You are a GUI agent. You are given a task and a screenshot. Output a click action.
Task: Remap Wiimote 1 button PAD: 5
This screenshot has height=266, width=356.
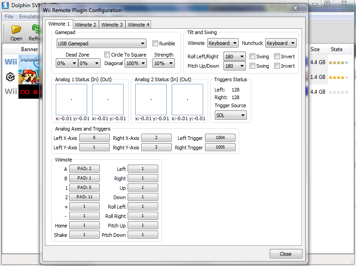pyautogui.click(x=84, y=188)
